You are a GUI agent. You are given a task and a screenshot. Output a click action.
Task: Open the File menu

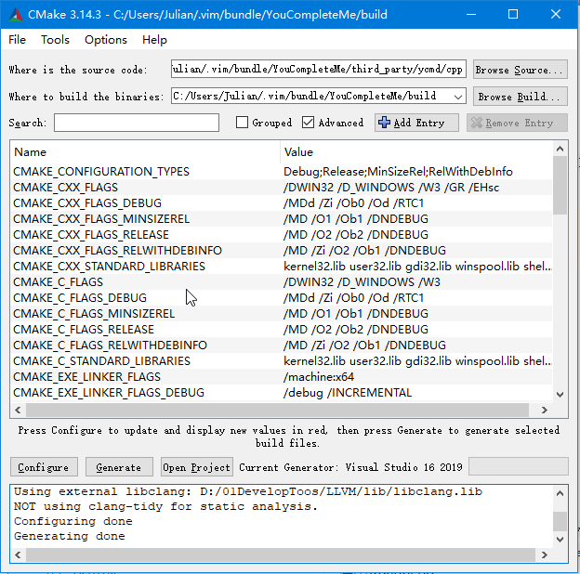click(x=17, y=40)
